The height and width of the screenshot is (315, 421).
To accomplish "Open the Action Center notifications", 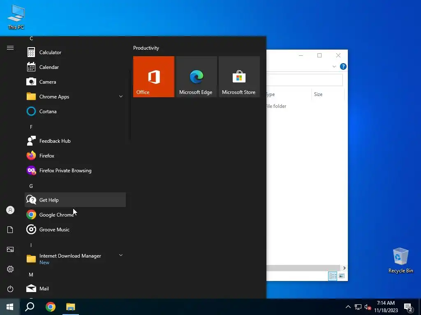I will [408, 307].
